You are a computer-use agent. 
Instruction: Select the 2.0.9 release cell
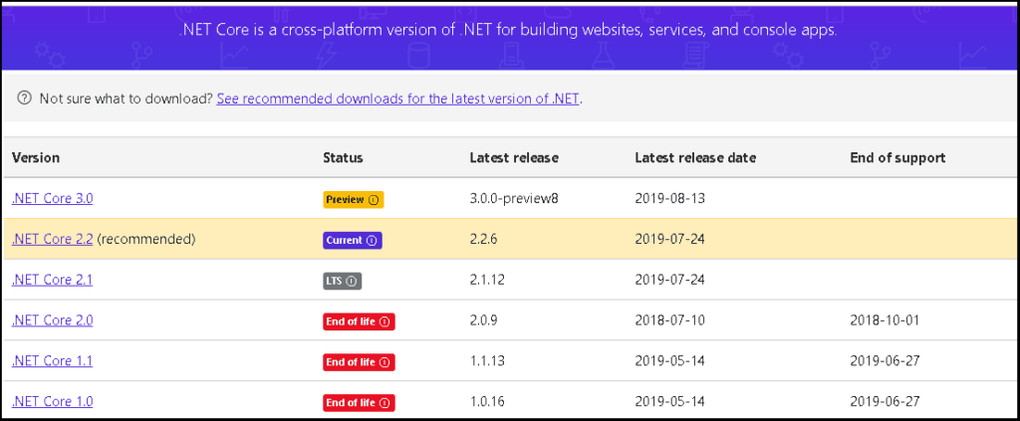(x=484, y=320)
